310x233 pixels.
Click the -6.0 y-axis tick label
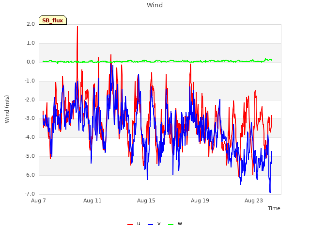click(30, 175)
